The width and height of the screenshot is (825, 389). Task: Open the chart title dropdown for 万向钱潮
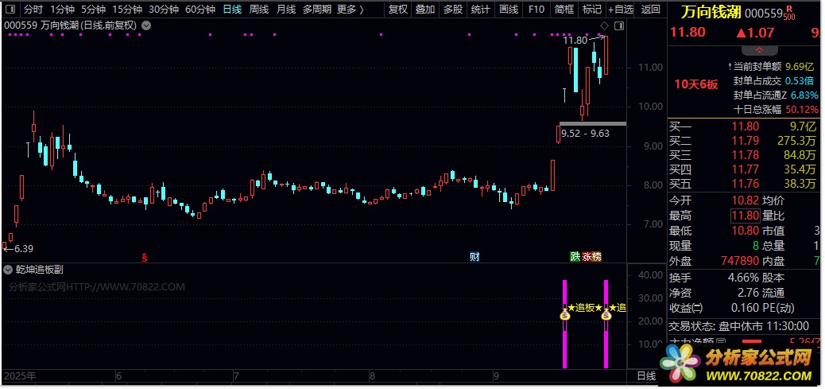[x=146, y=25]
